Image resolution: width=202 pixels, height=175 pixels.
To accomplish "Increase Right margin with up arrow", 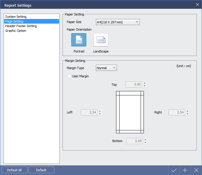I will click(x=188, y=111).
